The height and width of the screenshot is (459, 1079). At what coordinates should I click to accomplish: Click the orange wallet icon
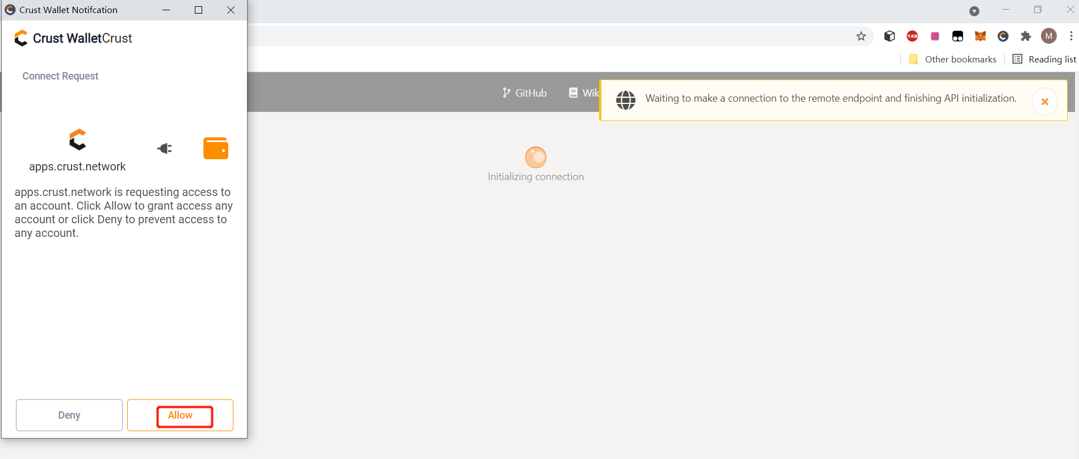tap(216, 148)
